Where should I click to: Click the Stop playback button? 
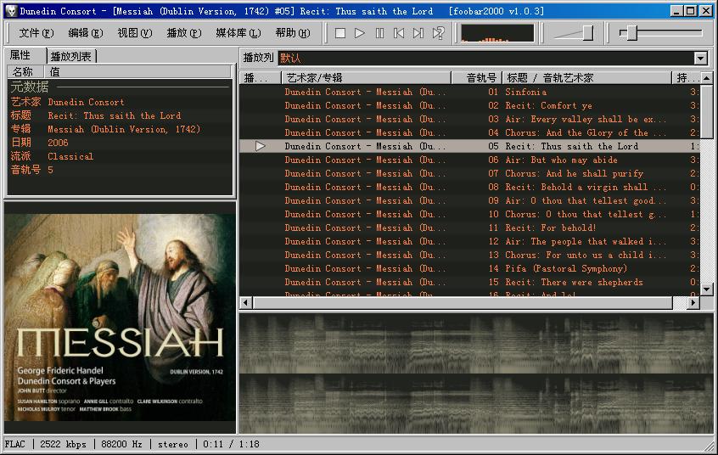tap(339, 33)
